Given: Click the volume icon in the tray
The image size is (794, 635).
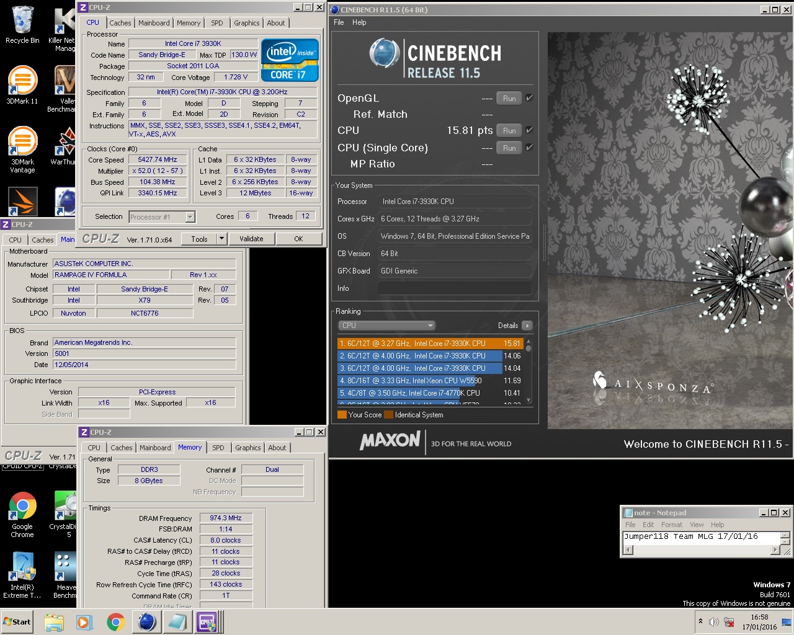Looking at the screenshot, I should (714, 622).
